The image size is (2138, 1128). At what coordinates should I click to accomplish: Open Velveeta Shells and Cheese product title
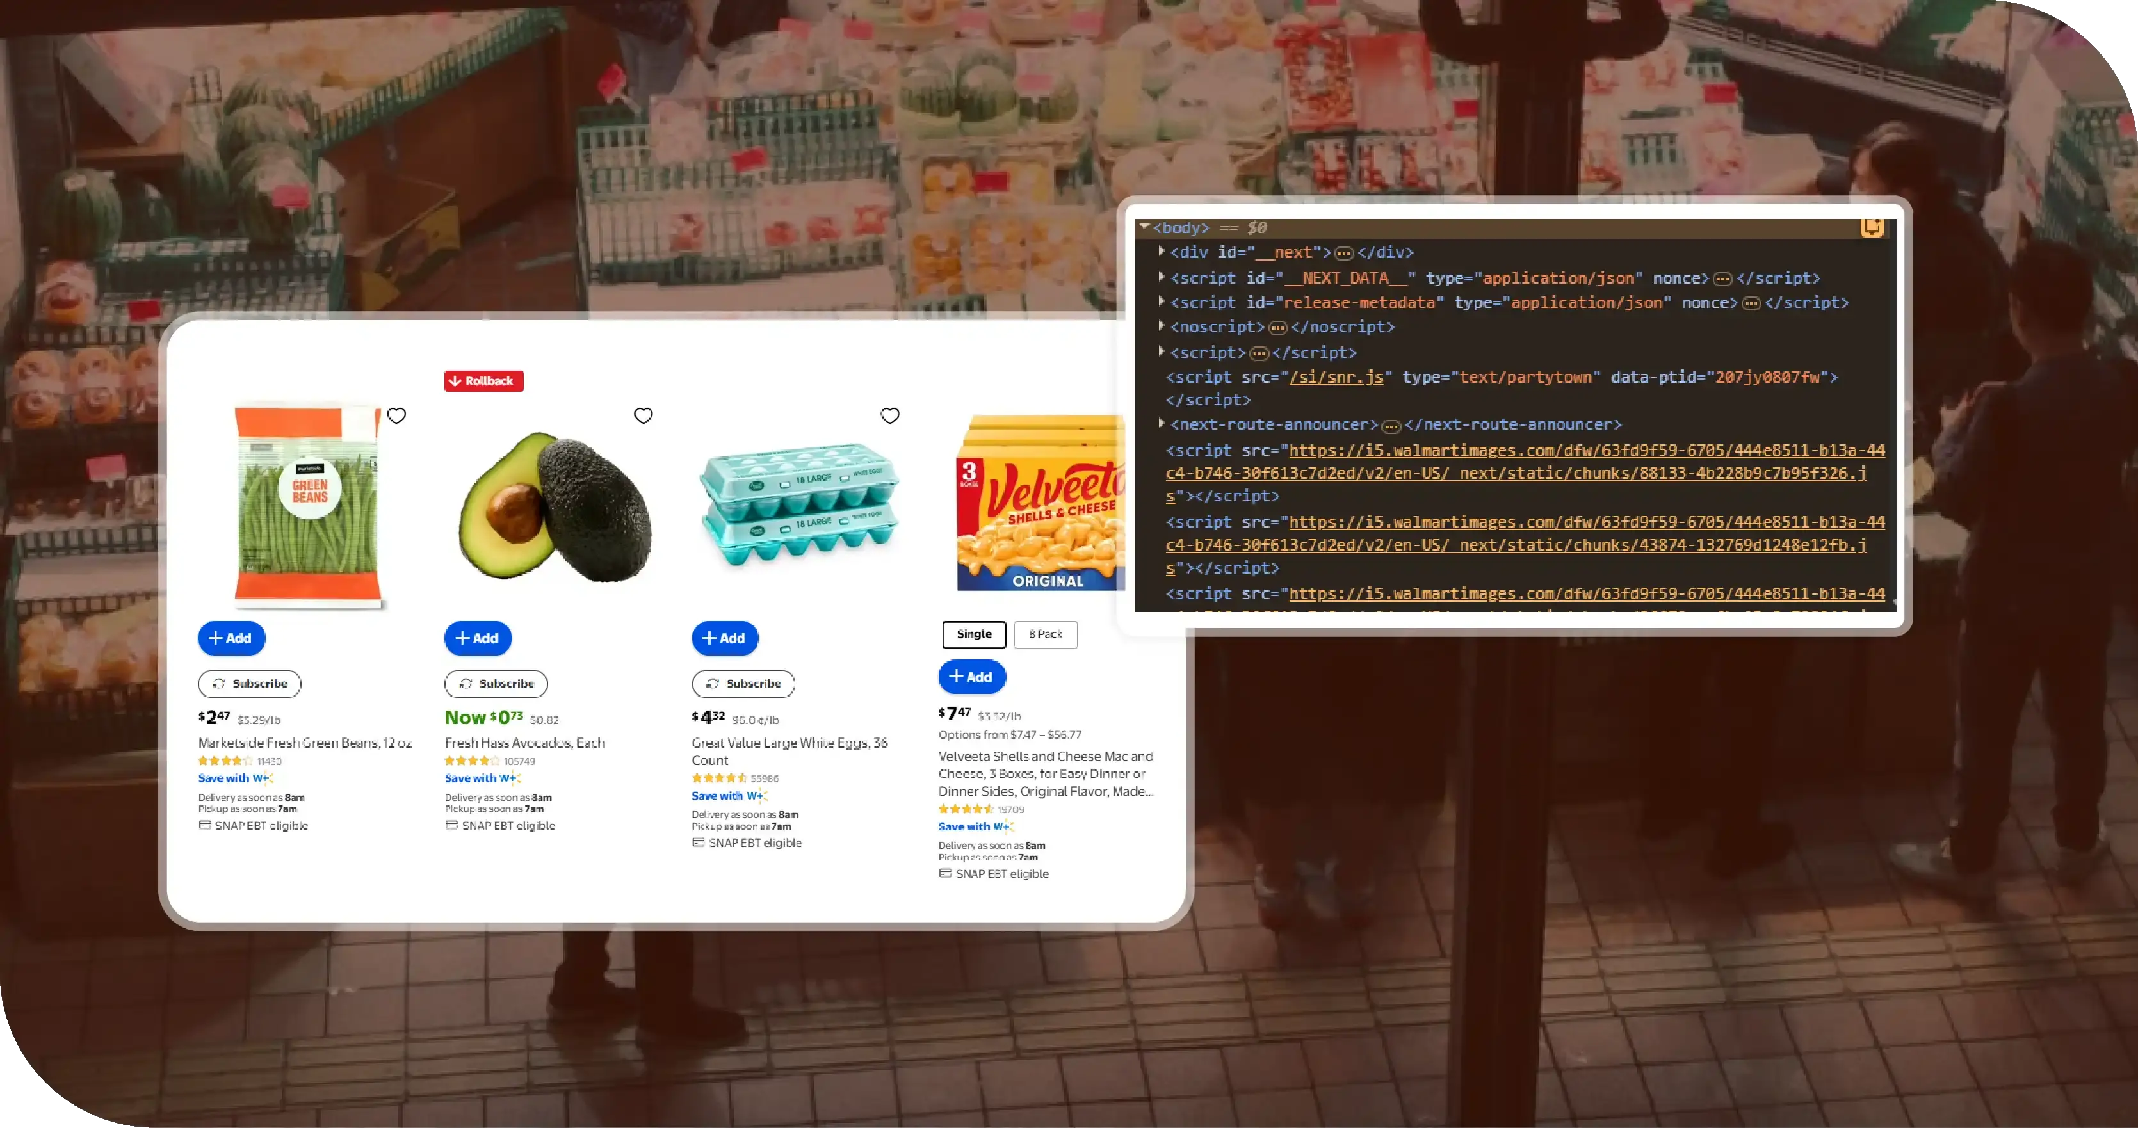[x=1046, y=773]
